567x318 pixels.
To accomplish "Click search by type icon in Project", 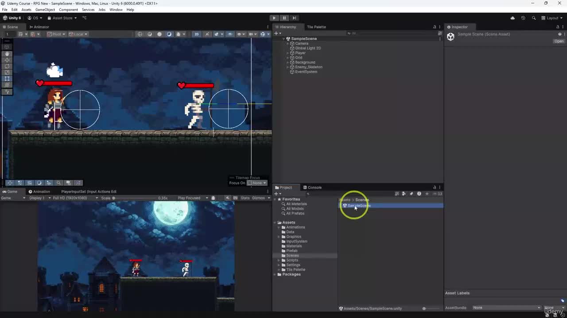I will point(404,193).
